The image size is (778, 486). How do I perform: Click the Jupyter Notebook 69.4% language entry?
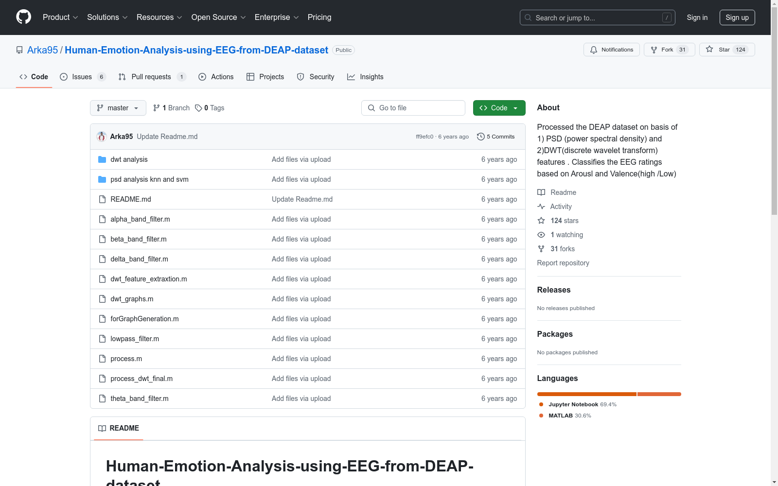click(578, 404)
